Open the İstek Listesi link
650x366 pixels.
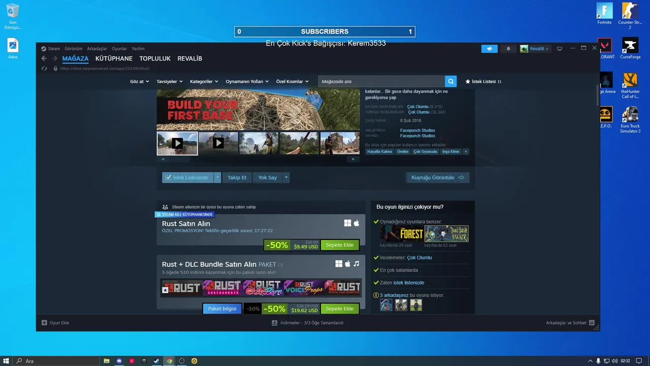(x=483, y=81)
